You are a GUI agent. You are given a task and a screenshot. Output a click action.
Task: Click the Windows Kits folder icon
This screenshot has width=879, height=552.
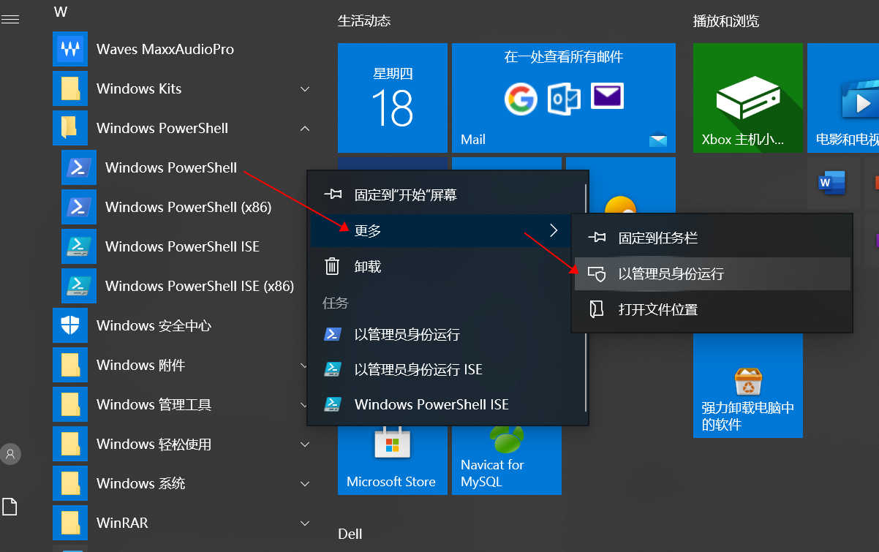[70, 88]
